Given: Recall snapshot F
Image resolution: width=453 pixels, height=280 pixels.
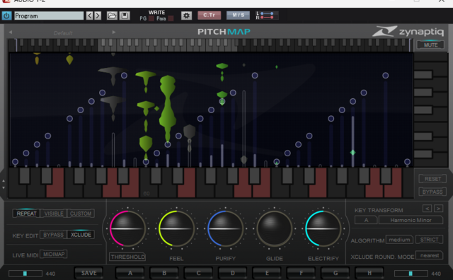Looking at the screenshot, I should (301, 273).
